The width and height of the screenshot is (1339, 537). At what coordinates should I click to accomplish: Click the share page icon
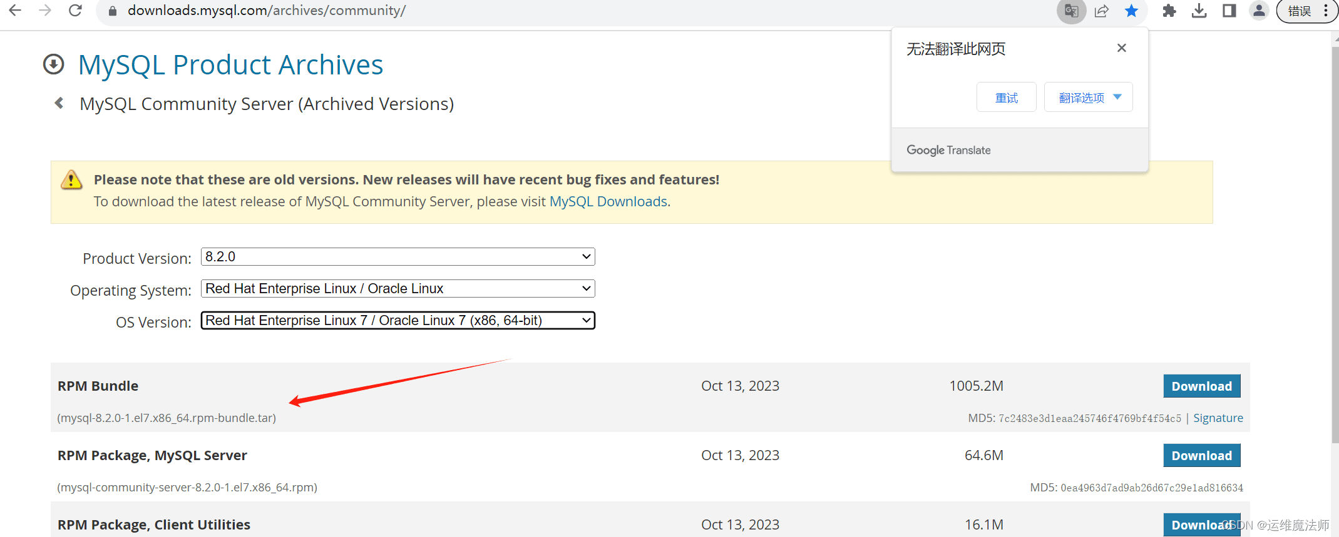tap(1102, 11)
